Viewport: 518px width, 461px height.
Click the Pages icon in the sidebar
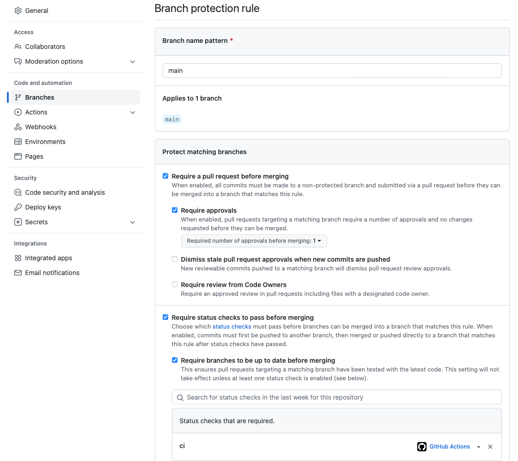18,156
